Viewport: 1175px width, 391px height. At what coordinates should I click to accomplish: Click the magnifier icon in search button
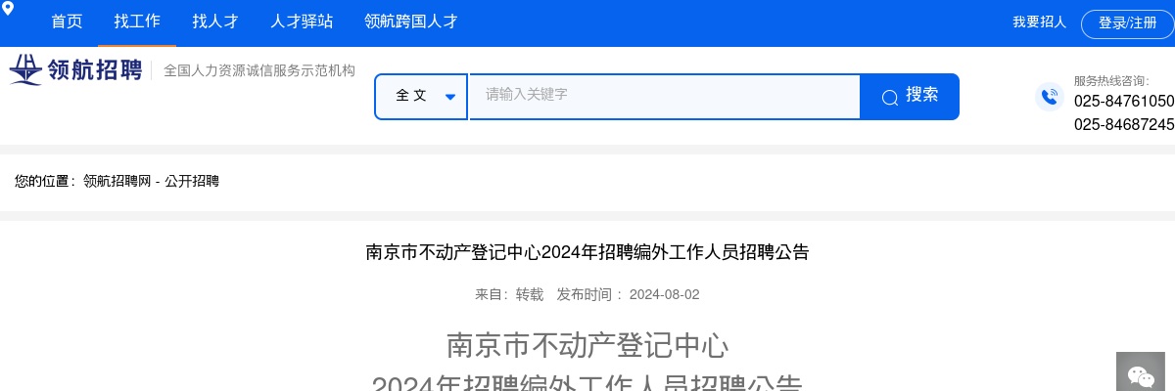(x=889, y=97)
